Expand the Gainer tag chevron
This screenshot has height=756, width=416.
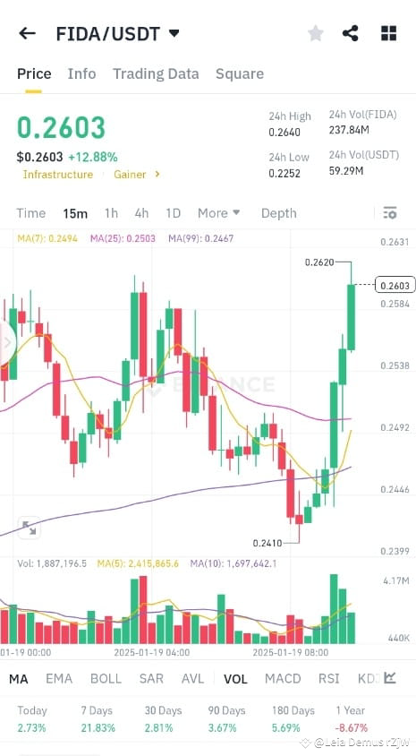(157, 174)
